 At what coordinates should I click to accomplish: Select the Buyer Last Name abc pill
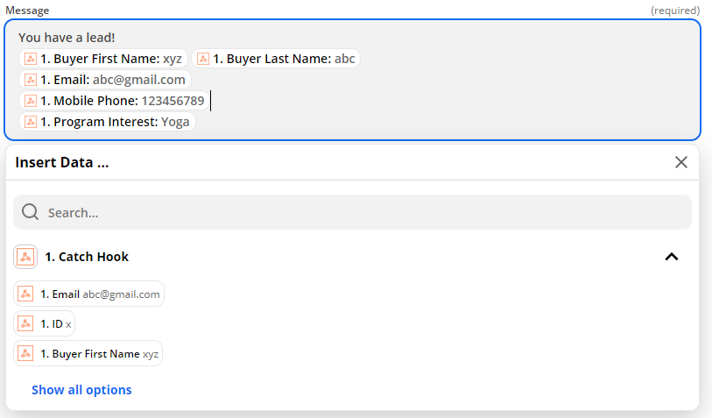[x=276, y=59]
